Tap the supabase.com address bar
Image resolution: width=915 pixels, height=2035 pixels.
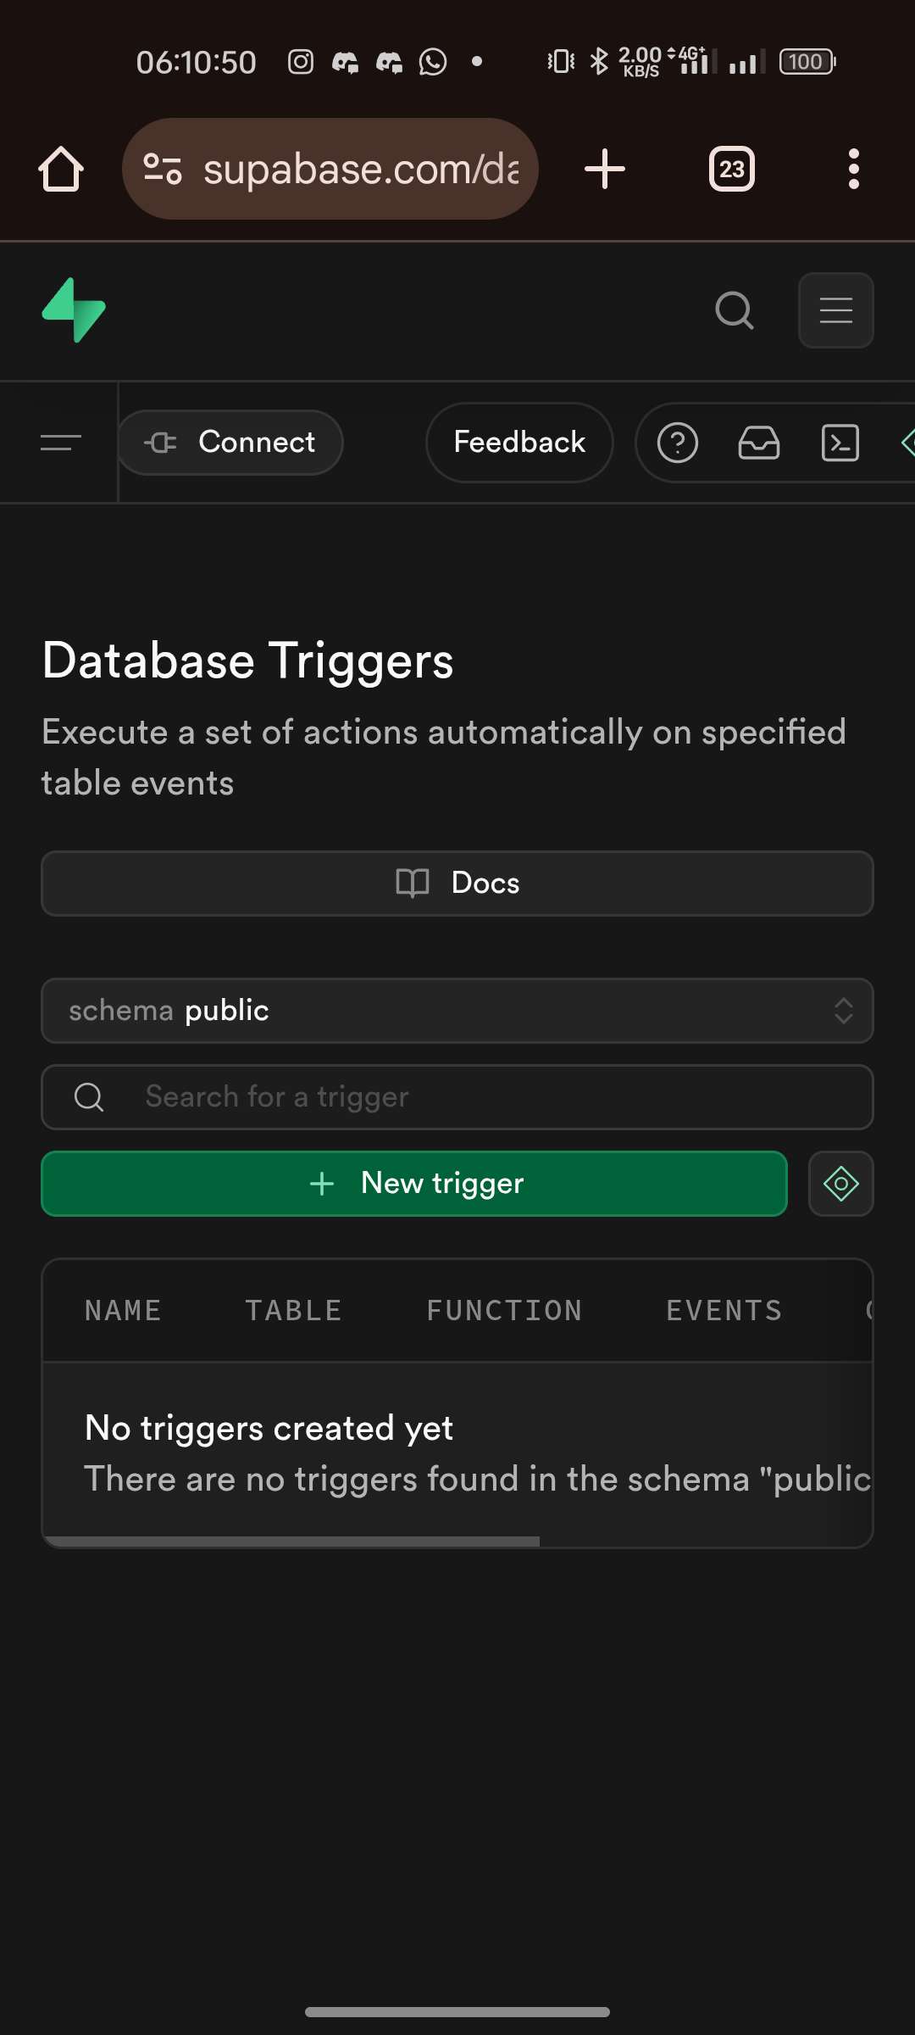pyautogui.click(x=330, y=169)
